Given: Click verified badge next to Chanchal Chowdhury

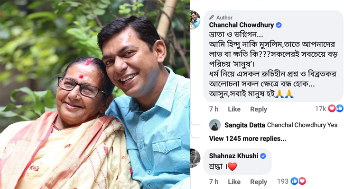Looking at the screenshot, I should pyautogui.click(x=279, y=25).
